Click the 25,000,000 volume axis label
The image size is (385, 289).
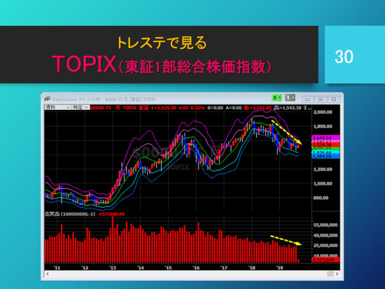325,246
